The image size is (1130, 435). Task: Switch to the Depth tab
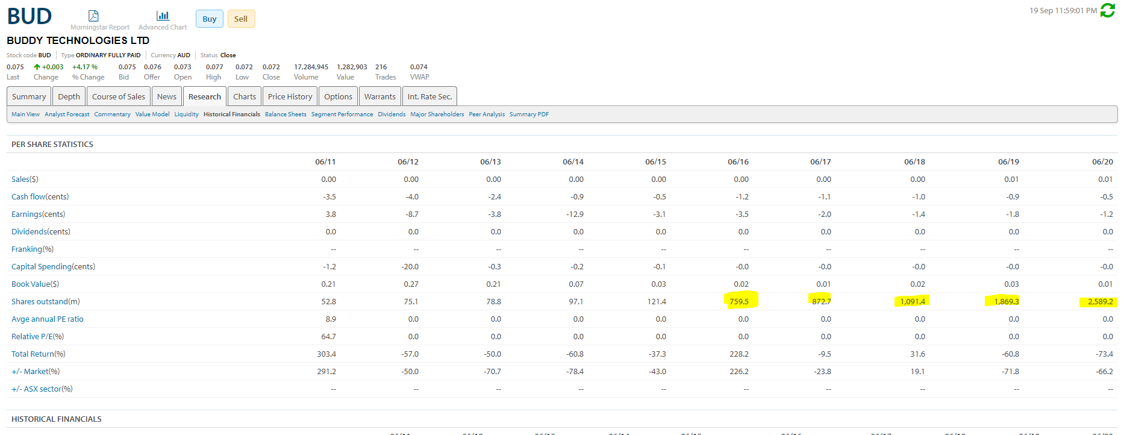(69, 96)
